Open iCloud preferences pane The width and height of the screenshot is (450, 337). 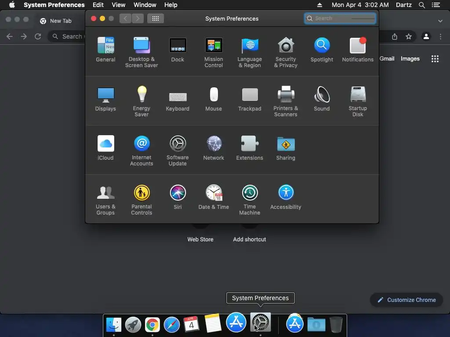click(105, 147)
